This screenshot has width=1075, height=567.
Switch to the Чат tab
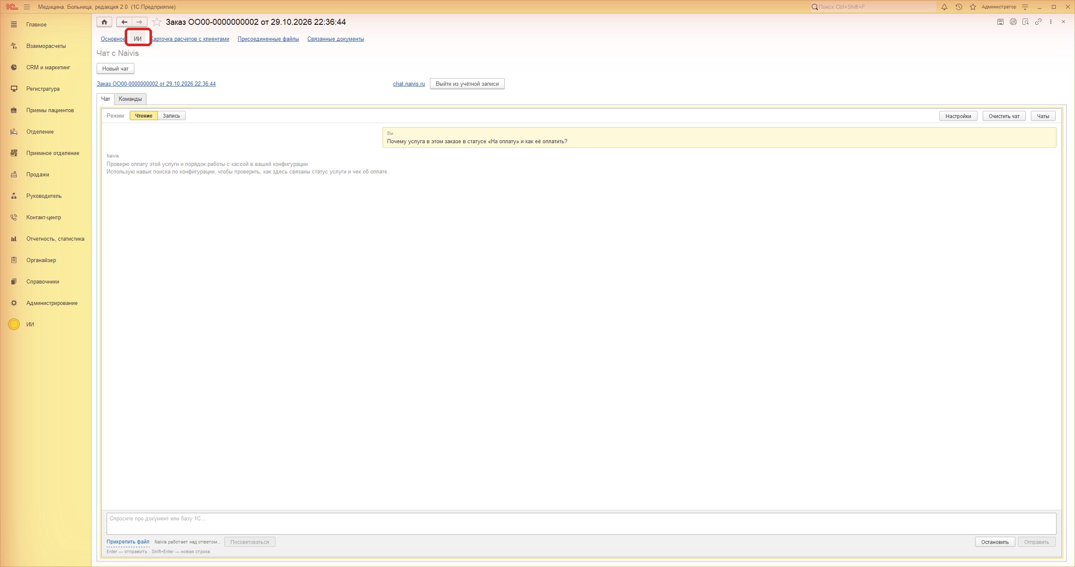click(105, 99)
